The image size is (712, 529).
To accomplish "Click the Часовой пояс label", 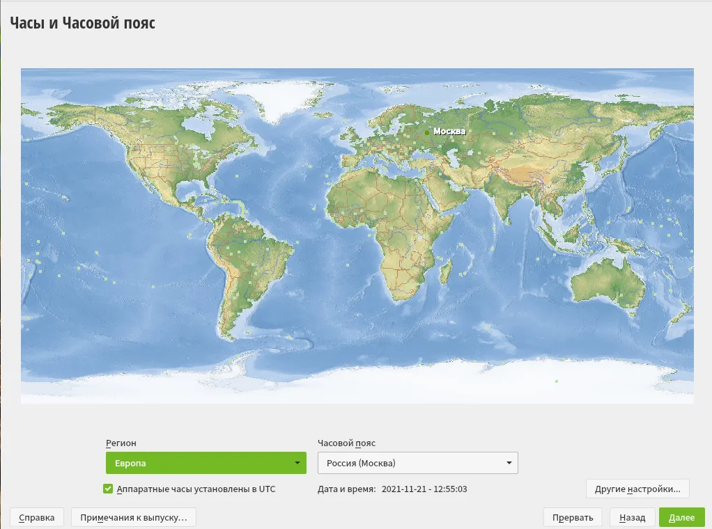I will click(346, 443).
